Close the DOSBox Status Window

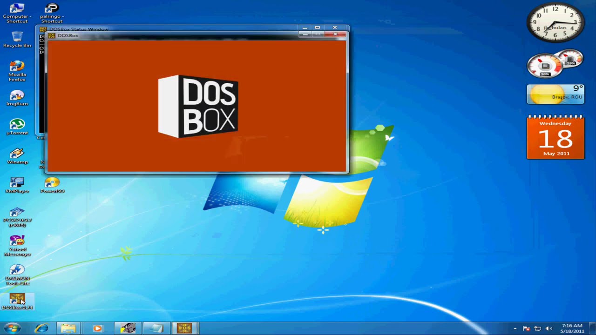coord(335,27)
